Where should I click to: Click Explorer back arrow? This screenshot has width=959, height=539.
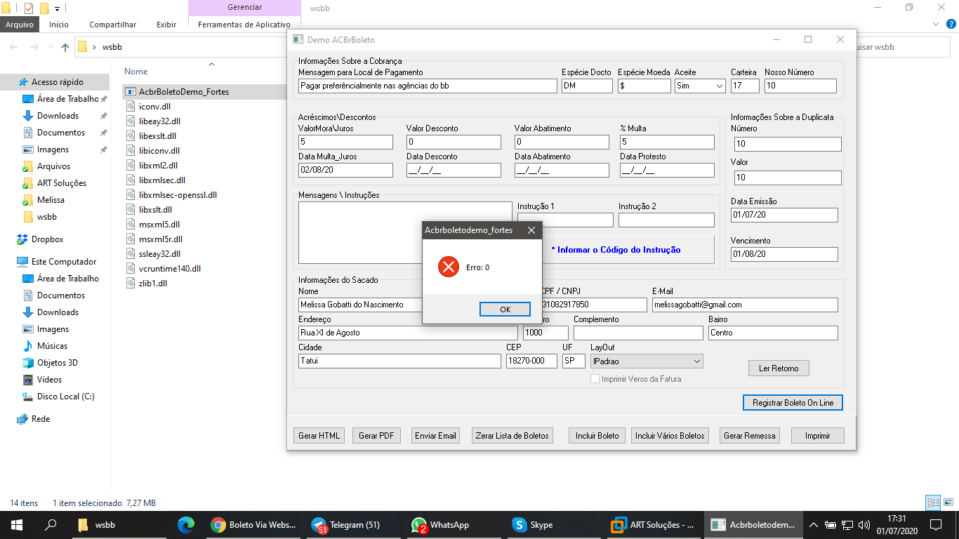(x=14, y=48)
